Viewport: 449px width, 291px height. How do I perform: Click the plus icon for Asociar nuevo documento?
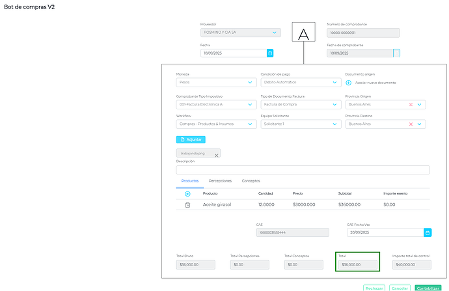tap(349, 83)
